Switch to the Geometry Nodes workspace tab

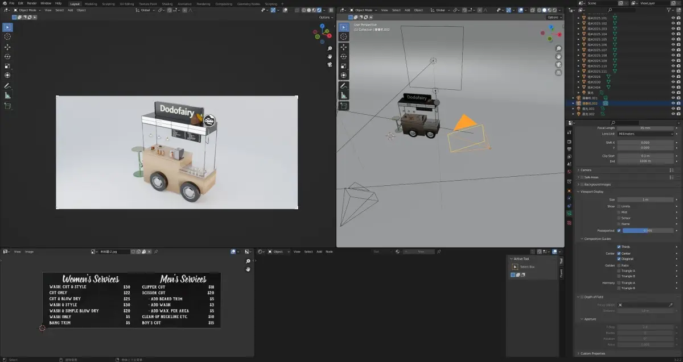[249, 3]
